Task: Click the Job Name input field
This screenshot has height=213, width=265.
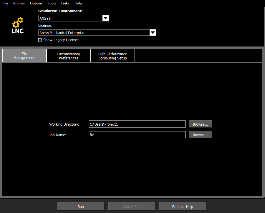Action: click(137, 135)
